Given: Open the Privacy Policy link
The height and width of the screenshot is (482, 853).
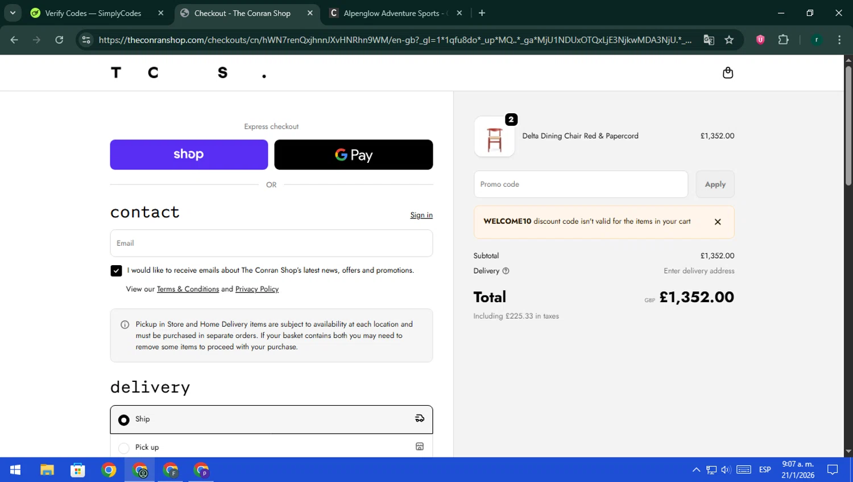Looking at the screenshot, I should pos(257,289).
